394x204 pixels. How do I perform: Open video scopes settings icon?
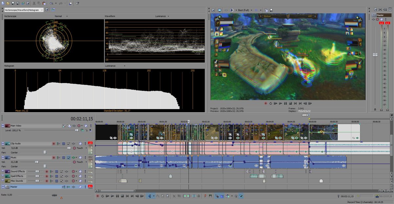point(47,10)
